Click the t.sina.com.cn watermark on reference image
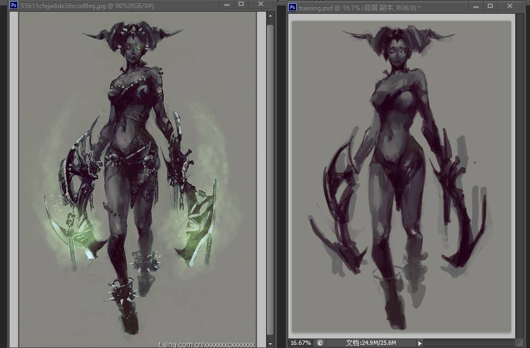530x348 pixels. [207, 344]
